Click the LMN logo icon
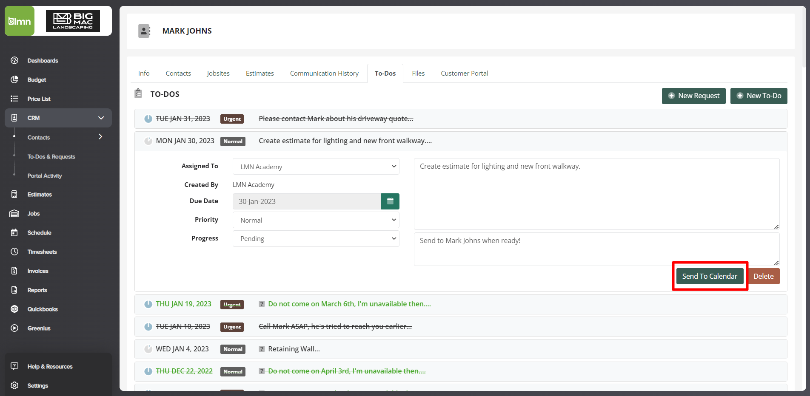This screenshot has width=810, height=396. coord(20,21)
